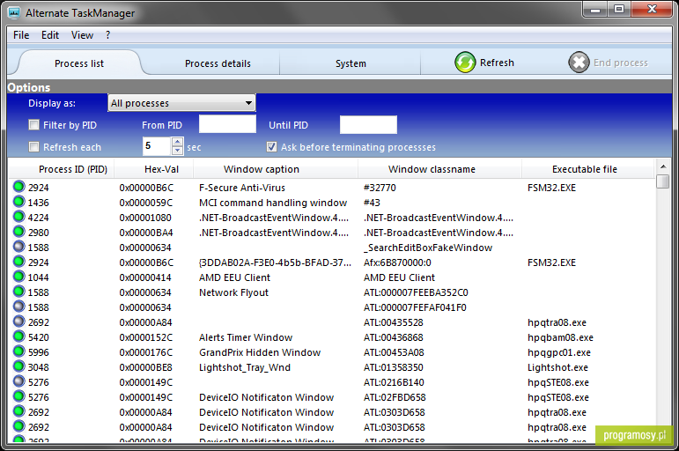Select the Alerts Timer Window caption
The image size is (679, 451).
click(x=246, y=337)
